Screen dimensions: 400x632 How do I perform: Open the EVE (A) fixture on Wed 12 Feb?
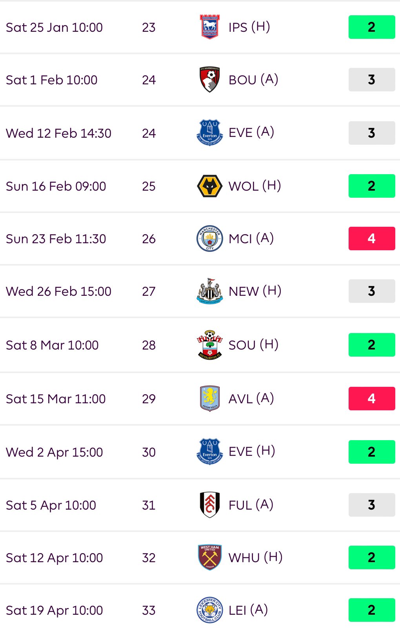coord(251,133)
